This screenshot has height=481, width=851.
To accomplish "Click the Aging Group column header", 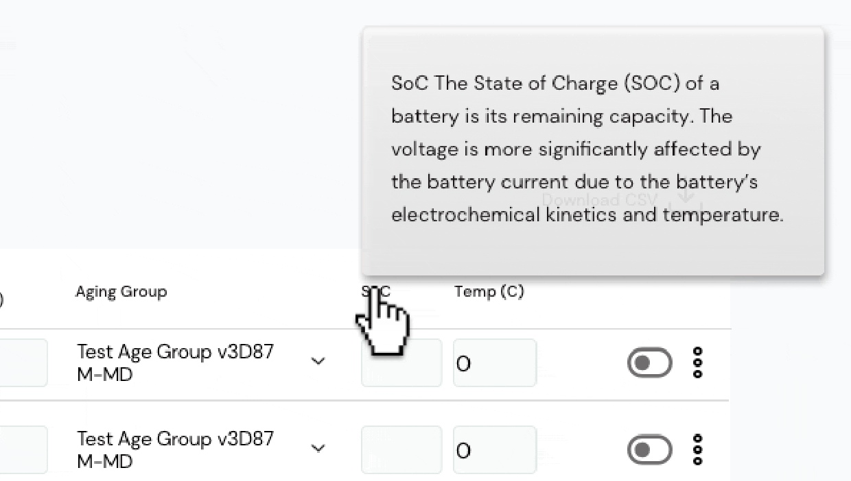I will click(x=121, y=292).
